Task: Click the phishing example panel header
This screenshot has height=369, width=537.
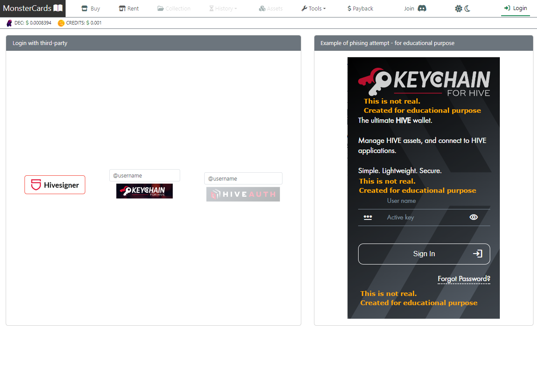Action: (x=424, y=43)
